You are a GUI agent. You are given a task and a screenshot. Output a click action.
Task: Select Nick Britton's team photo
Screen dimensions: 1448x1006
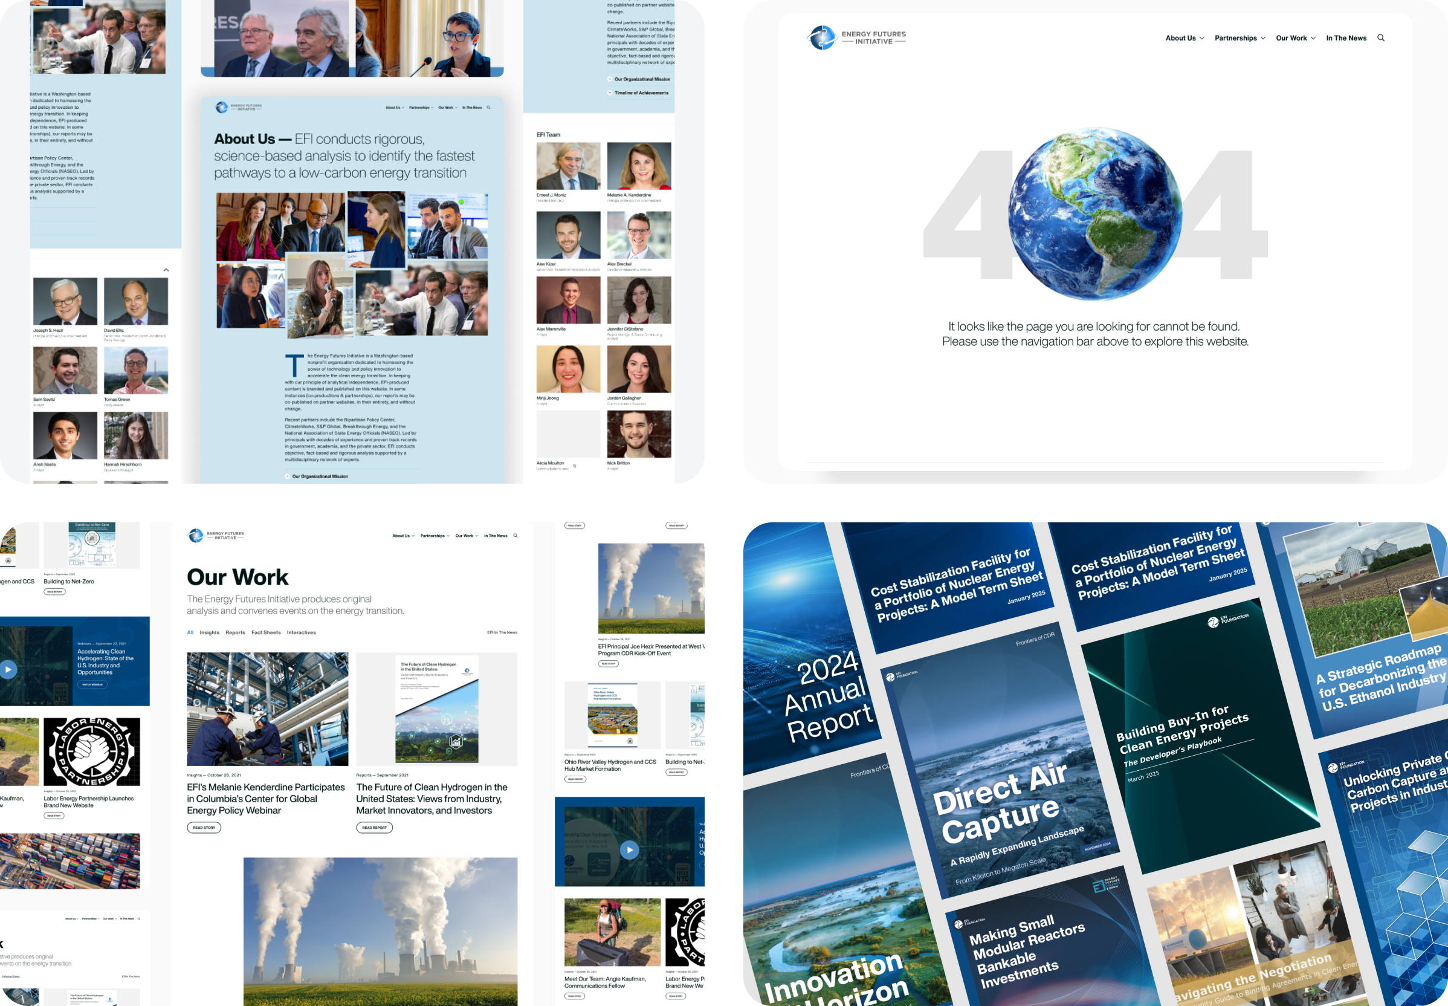(x=639, y=434)
